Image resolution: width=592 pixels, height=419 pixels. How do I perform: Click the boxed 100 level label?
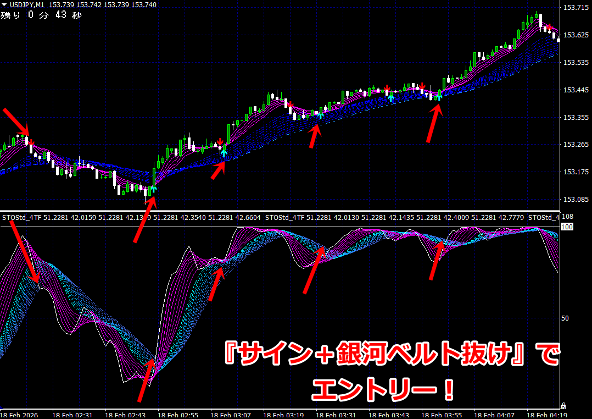coord(567,227)
